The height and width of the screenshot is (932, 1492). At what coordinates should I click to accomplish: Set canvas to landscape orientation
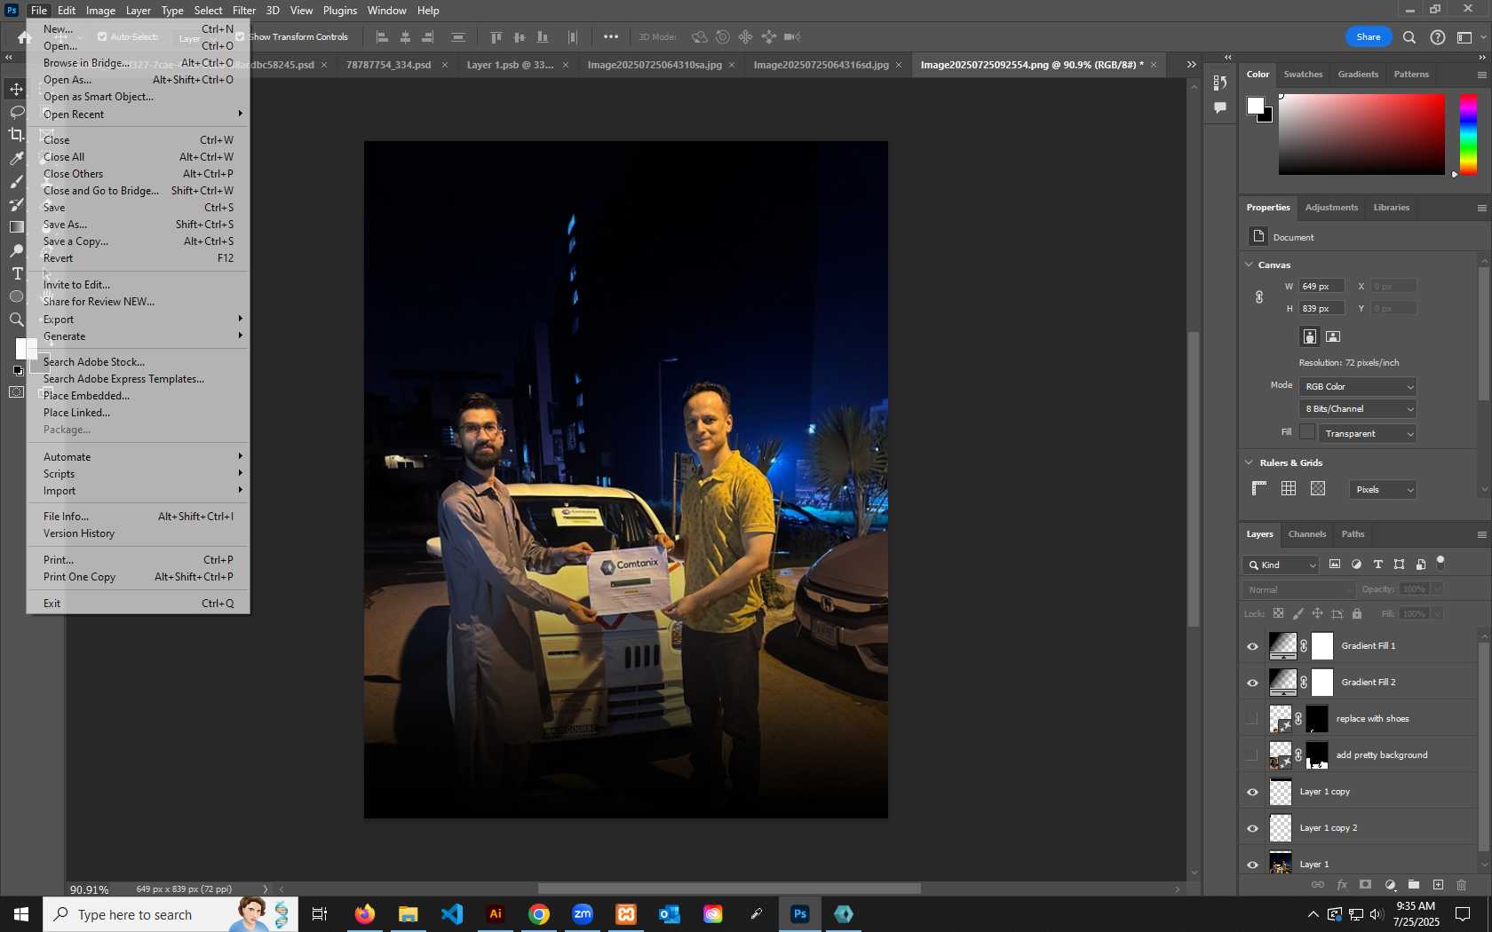[x=1333, y=336]
